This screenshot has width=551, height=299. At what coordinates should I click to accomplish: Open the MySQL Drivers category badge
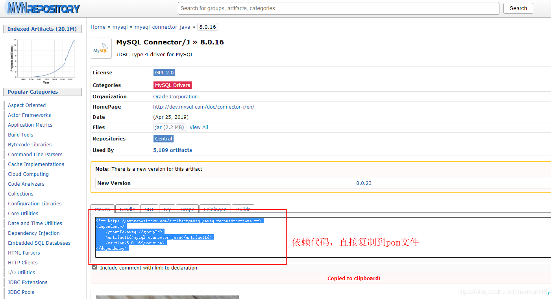click(x=172, y=85)
